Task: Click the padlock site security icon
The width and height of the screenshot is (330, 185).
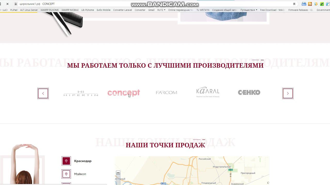Action: pyautogui.click(x=16, y=4)
